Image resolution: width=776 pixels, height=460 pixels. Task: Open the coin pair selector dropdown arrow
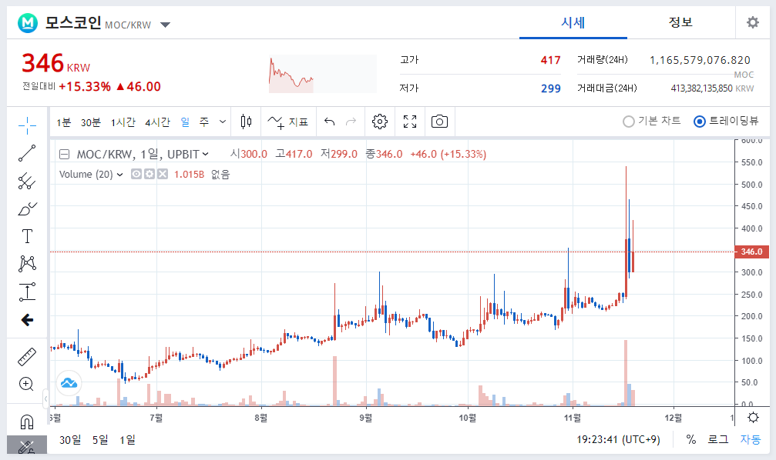tap(166, 25)
